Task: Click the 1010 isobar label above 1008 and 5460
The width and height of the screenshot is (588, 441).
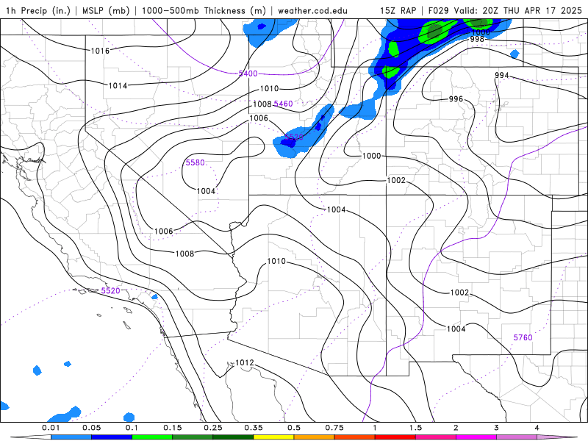Action: point(269,88)
